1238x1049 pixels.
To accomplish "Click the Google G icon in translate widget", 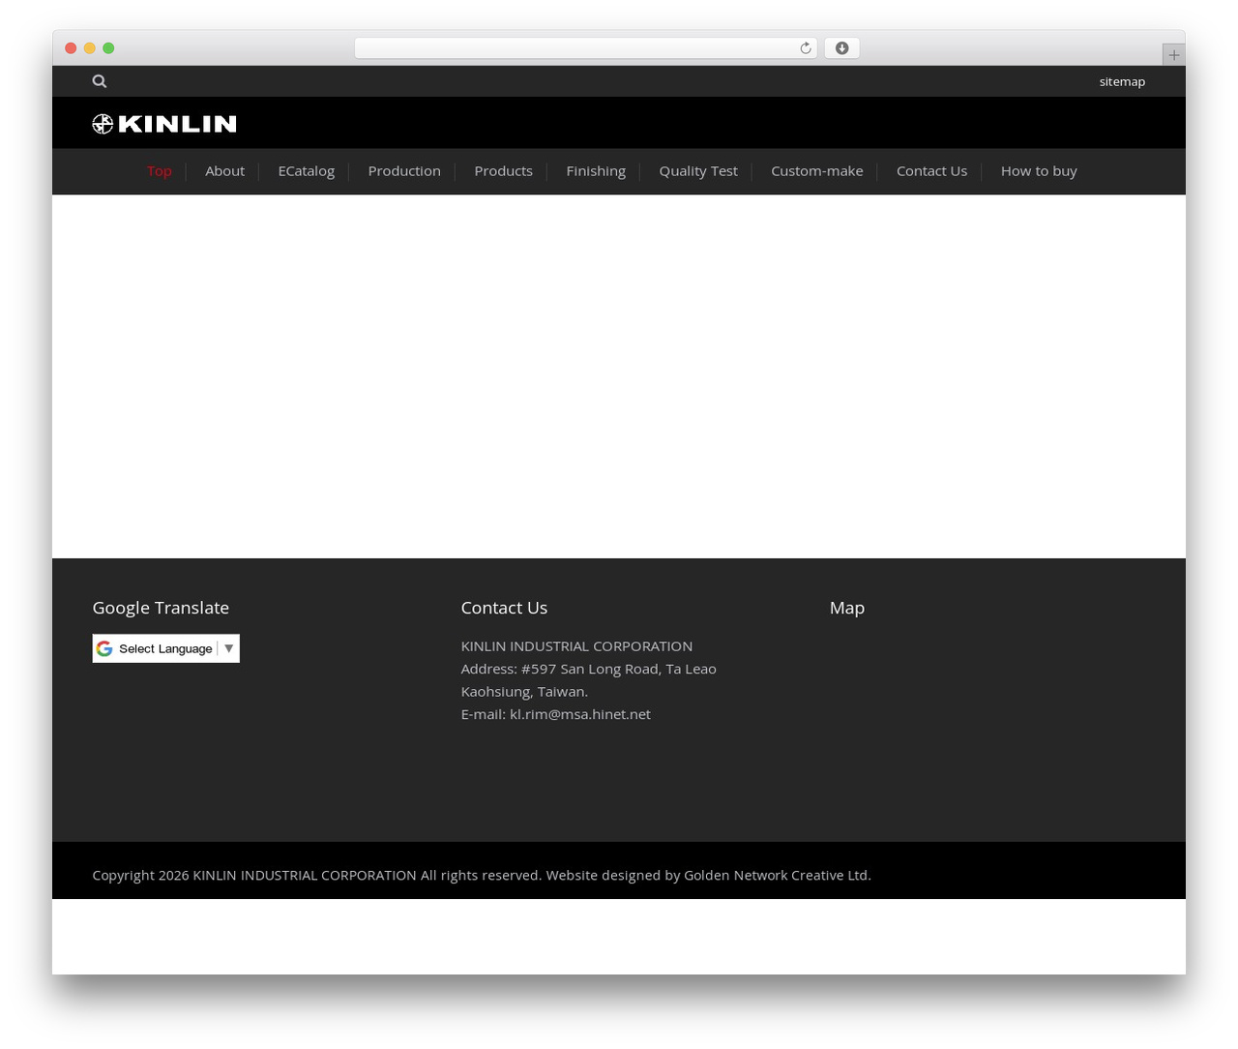I will pos(104,648).
